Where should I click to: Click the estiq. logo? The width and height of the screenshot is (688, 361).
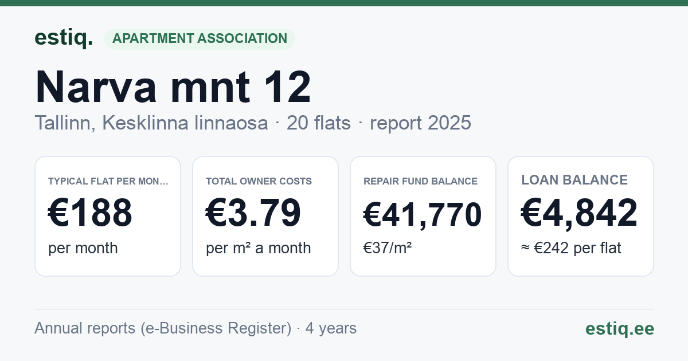coord(64,38)
